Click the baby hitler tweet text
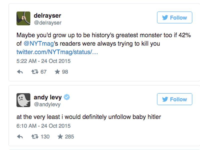This screenshot has height=150, width=200. (88, 117)
